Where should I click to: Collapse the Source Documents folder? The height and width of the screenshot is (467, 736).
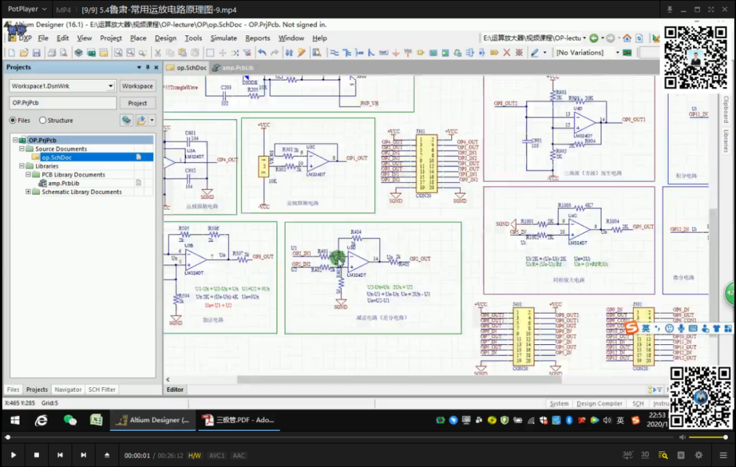[22, 149]
